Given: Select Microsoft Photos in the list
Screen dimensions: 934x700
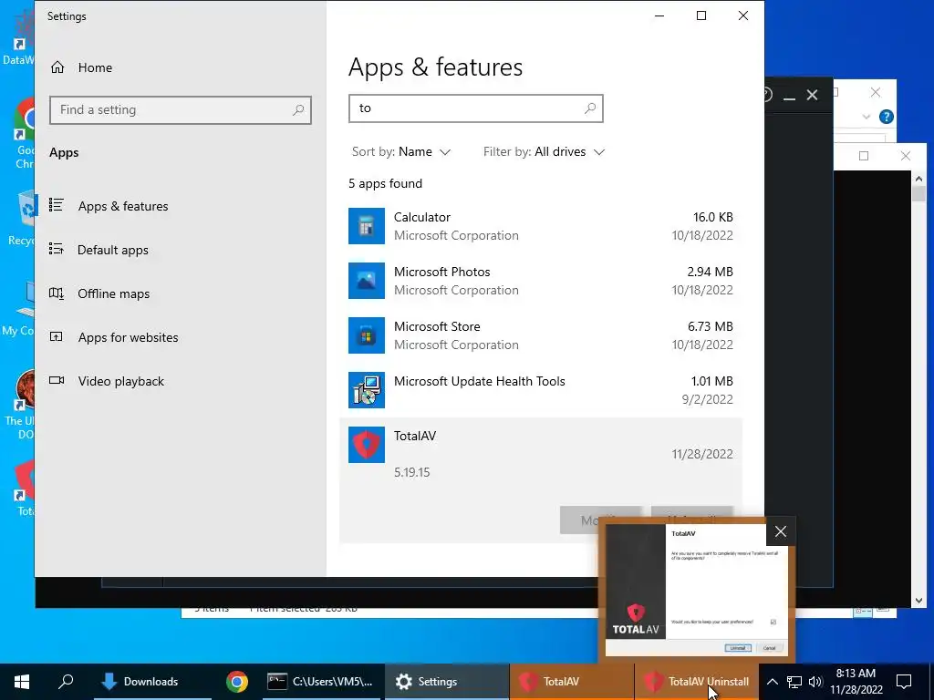Looking at the screenshot, I should [x=541, y=281].
